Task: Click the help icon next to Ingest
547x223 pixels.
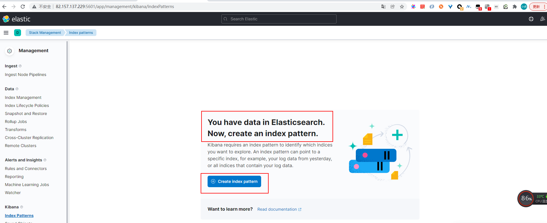Action: pos(20,66)
